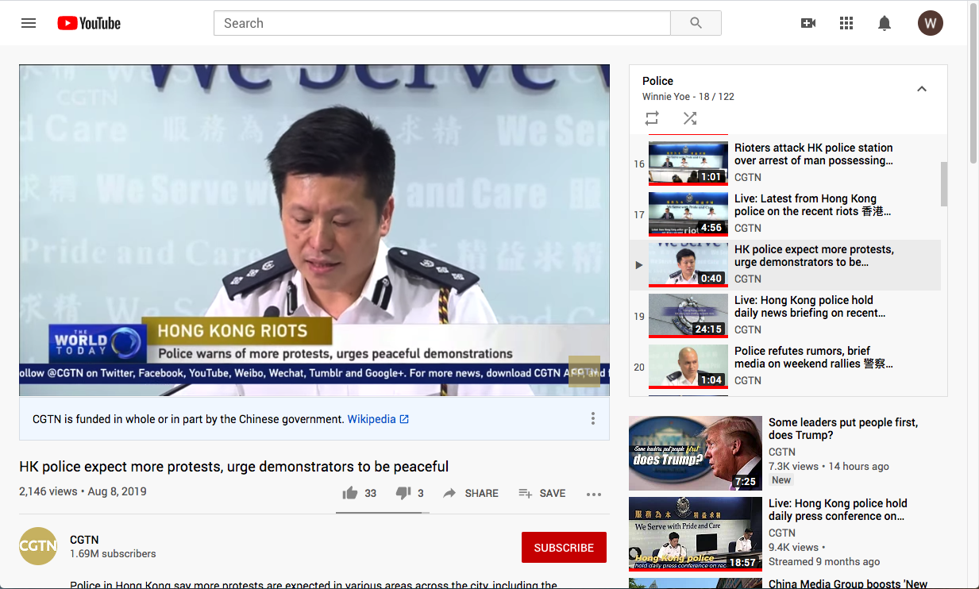Open the create video camera icon
Viewport: 979px width, 589px height.
(808, 23)
